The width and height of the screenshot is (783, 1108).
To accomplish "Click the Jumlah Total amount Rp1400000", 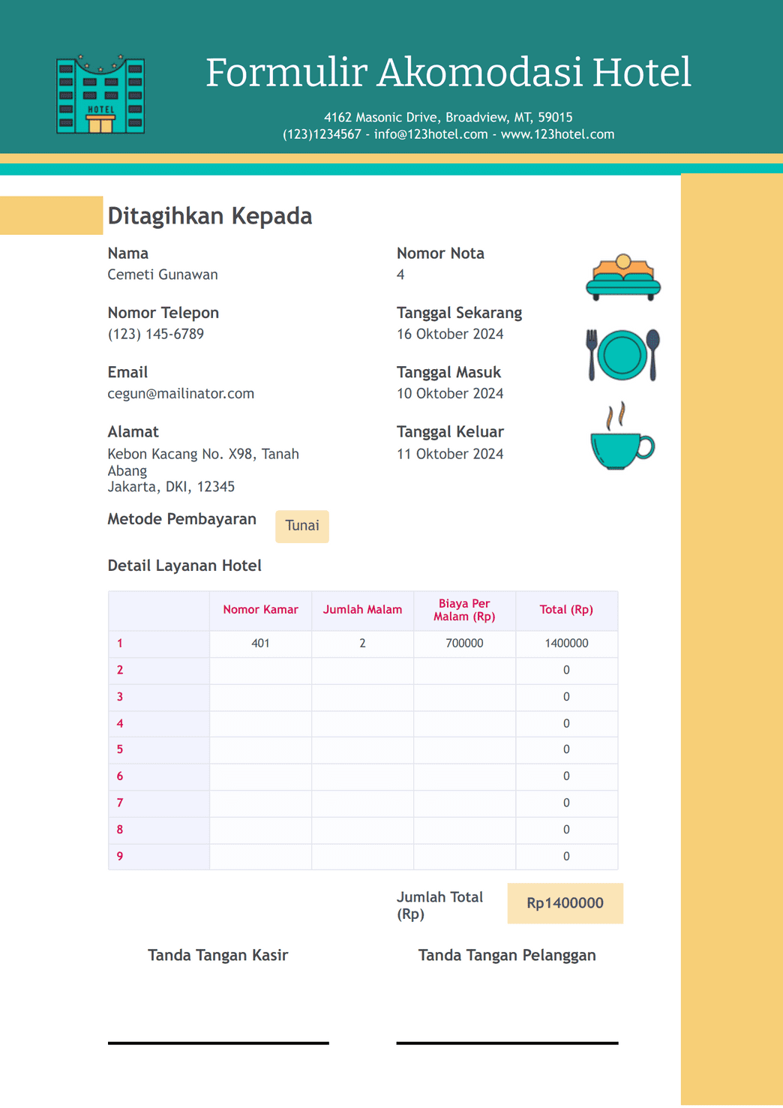I will click(565, 903).
